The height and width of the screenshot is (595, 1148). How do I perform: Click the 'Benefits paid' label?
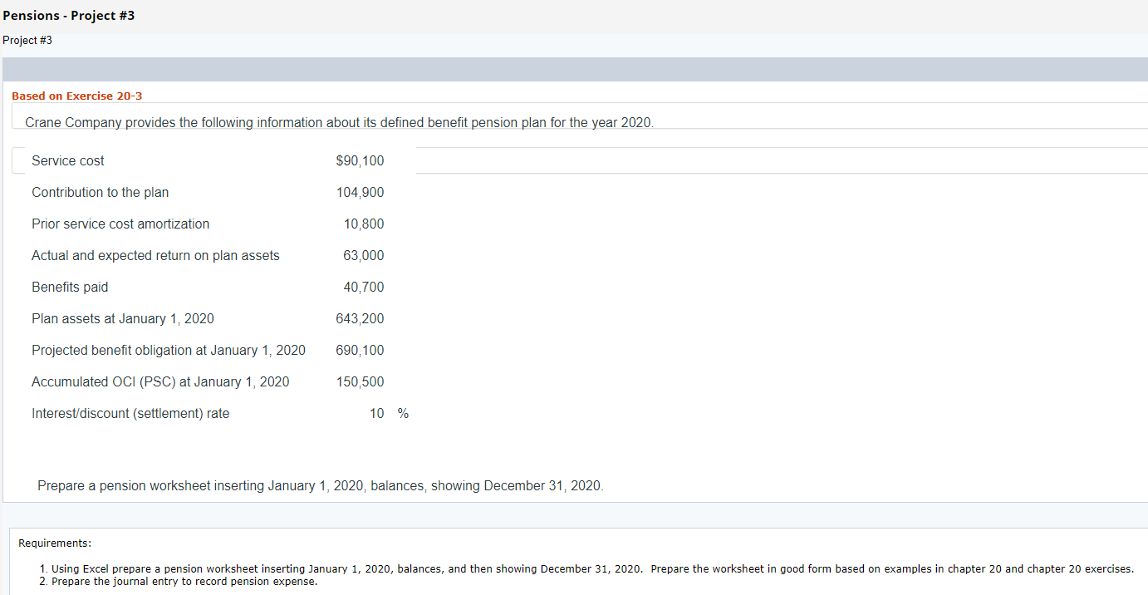70,287
